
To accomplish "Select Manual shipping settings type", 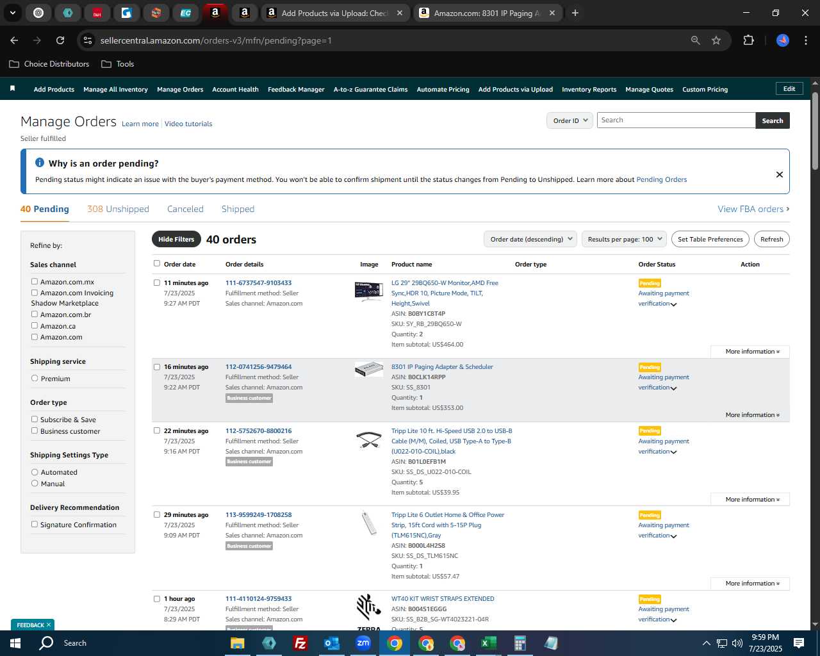I will [x=35, y=483].
